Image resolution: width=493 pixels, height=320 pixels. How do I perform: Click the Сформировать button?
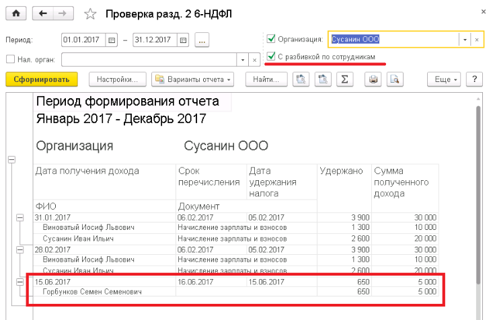pyautogui.click(x=42, y=79)
